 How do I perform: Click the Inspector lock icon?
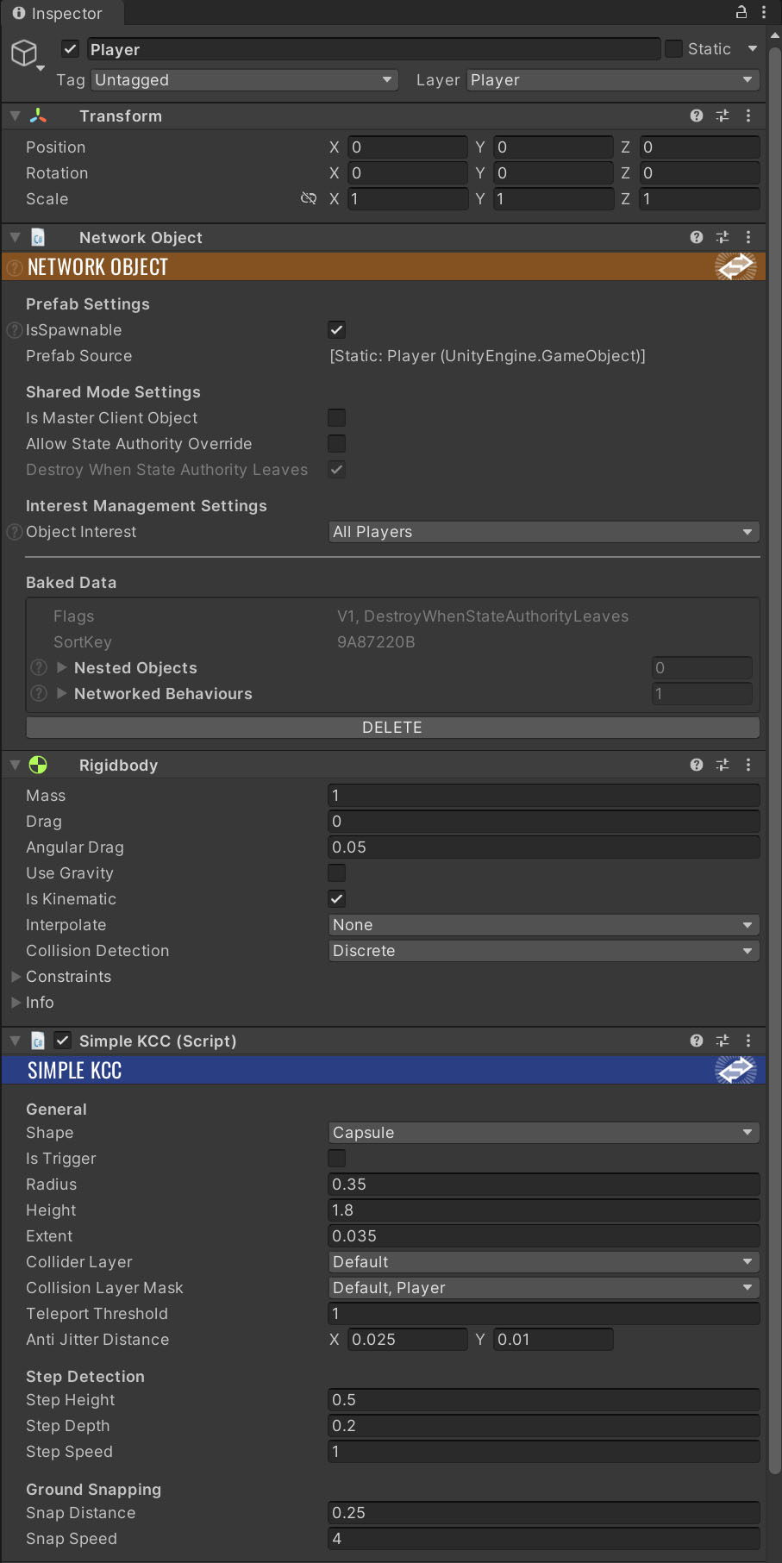coord(741,12)
